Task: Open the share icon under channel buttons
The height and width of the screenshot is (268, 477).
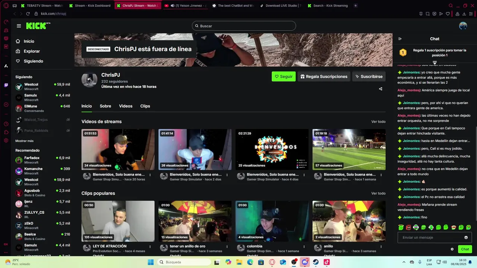Action: point(380,89)
